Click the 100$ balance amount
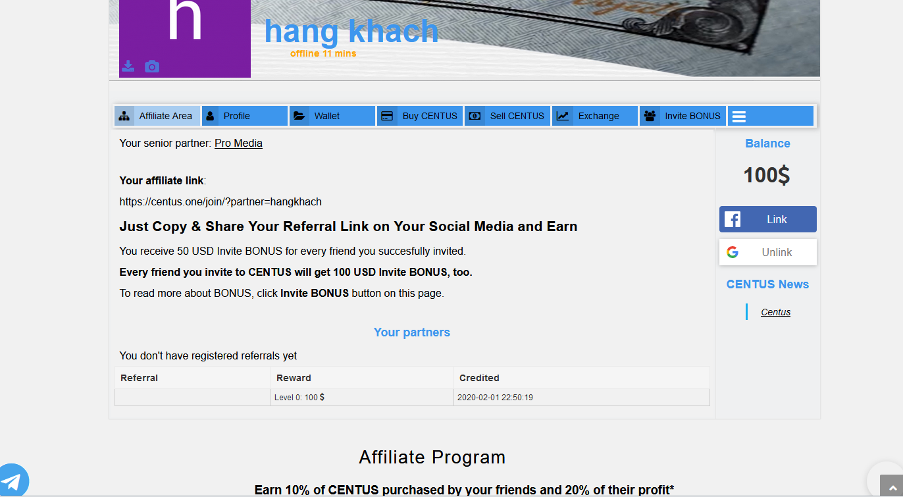Image resolution: width=903 pixels, height=497 pixels. point(767,175)
